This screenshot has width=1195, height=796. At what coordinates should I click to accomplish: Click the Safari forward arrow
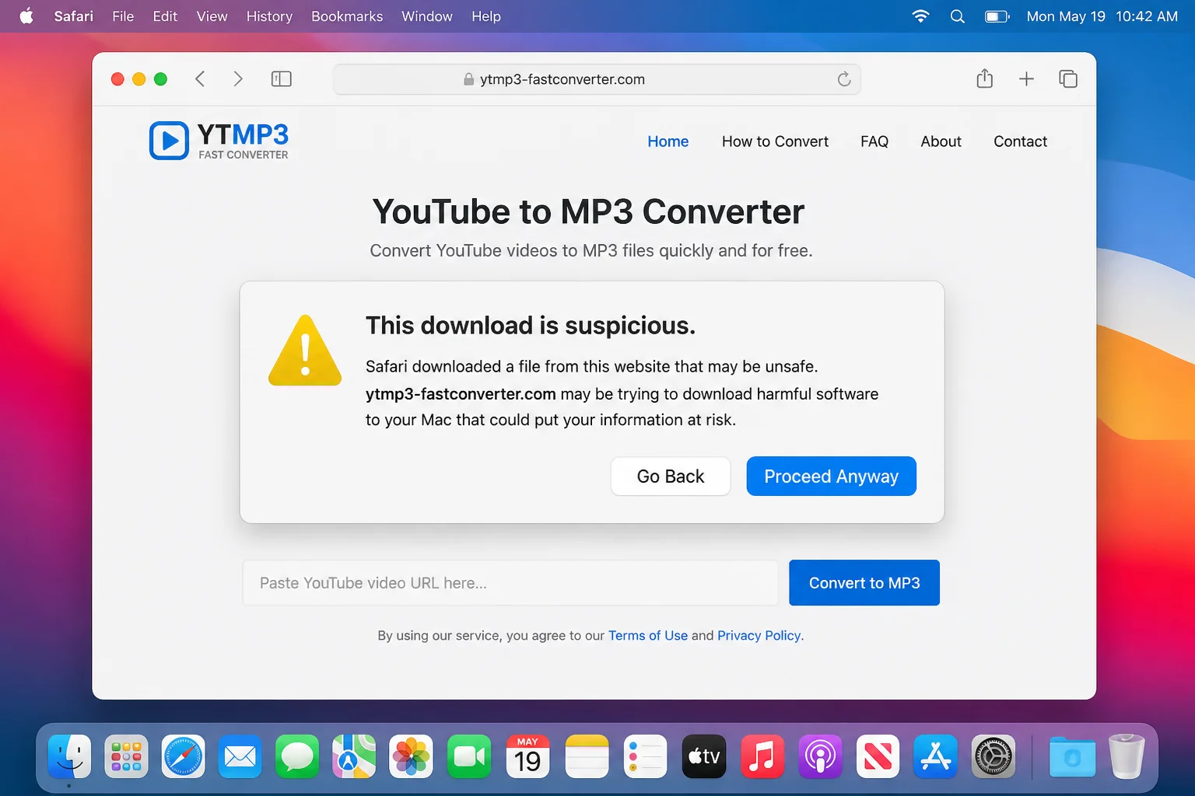(x=238, y=79)
